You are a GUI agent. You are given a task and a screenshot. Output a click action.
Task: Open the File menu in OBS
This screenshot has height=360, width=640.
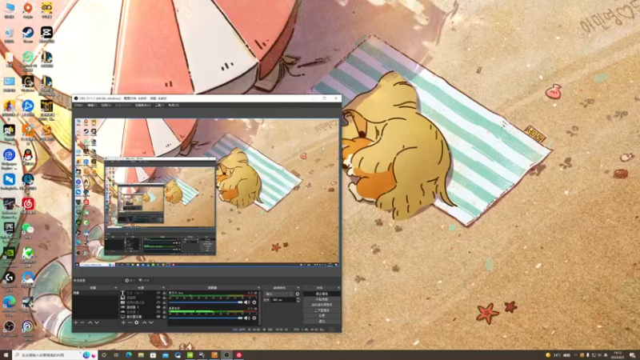coord(78,106)
